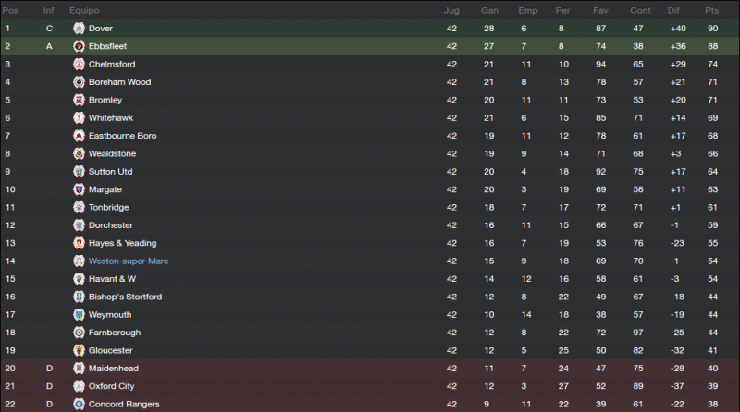Open the Bromley team name link

click(105, 100)
